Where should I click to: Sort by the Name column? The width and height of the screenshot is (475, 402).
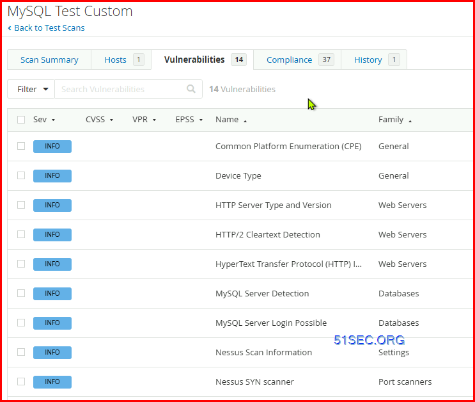[231, 120]
